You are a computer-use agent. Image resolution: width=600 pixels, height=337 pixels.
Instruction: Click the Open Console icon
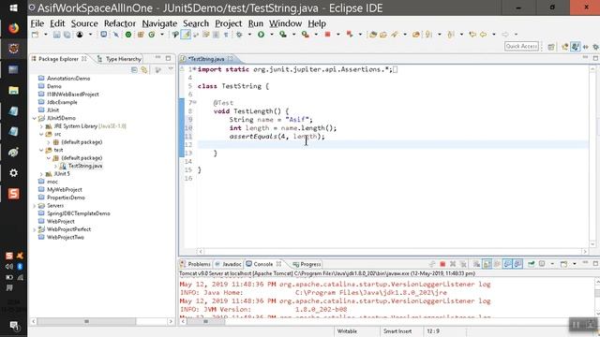[x=563, y=264]
